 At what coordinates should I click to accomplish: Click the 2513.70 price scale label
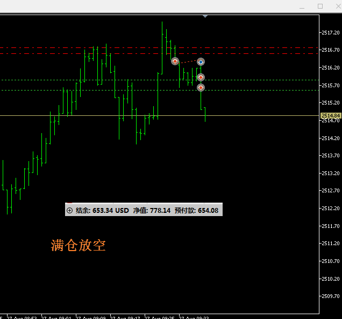(x=331, y=156)
